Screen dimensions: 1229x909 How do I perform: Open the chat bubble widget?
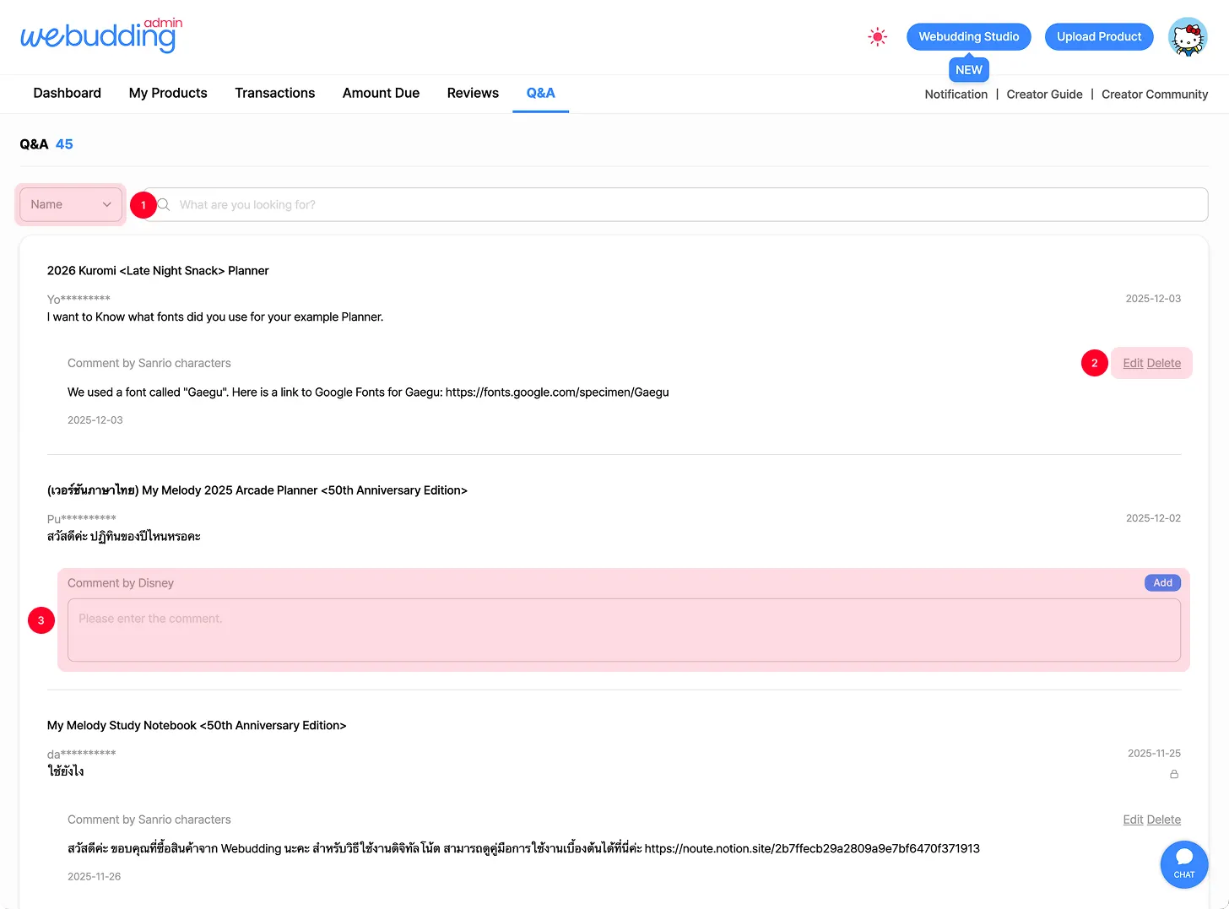pos(1184,864)
